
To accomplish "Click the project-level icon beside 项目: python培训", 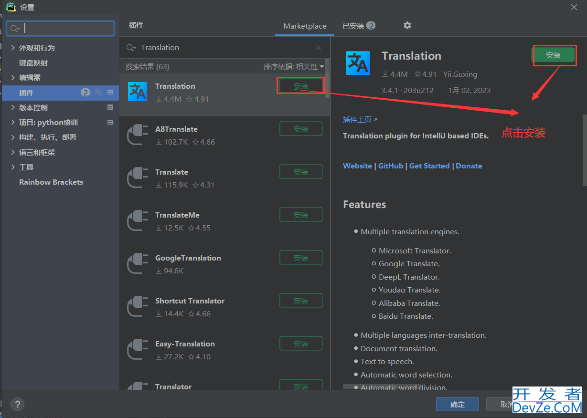I will coord(110,122).
